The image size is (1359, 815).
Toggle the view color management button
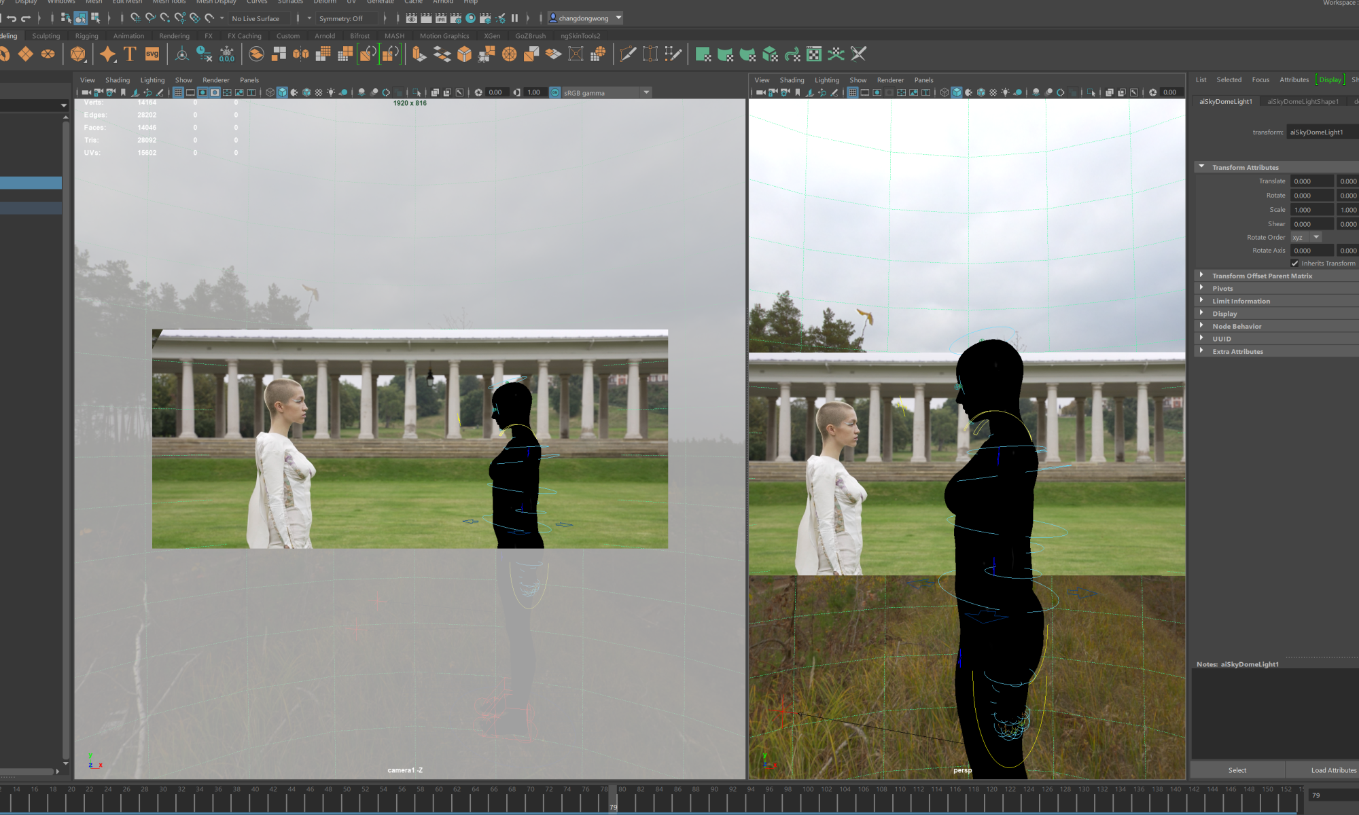click(x=555, y=92)
